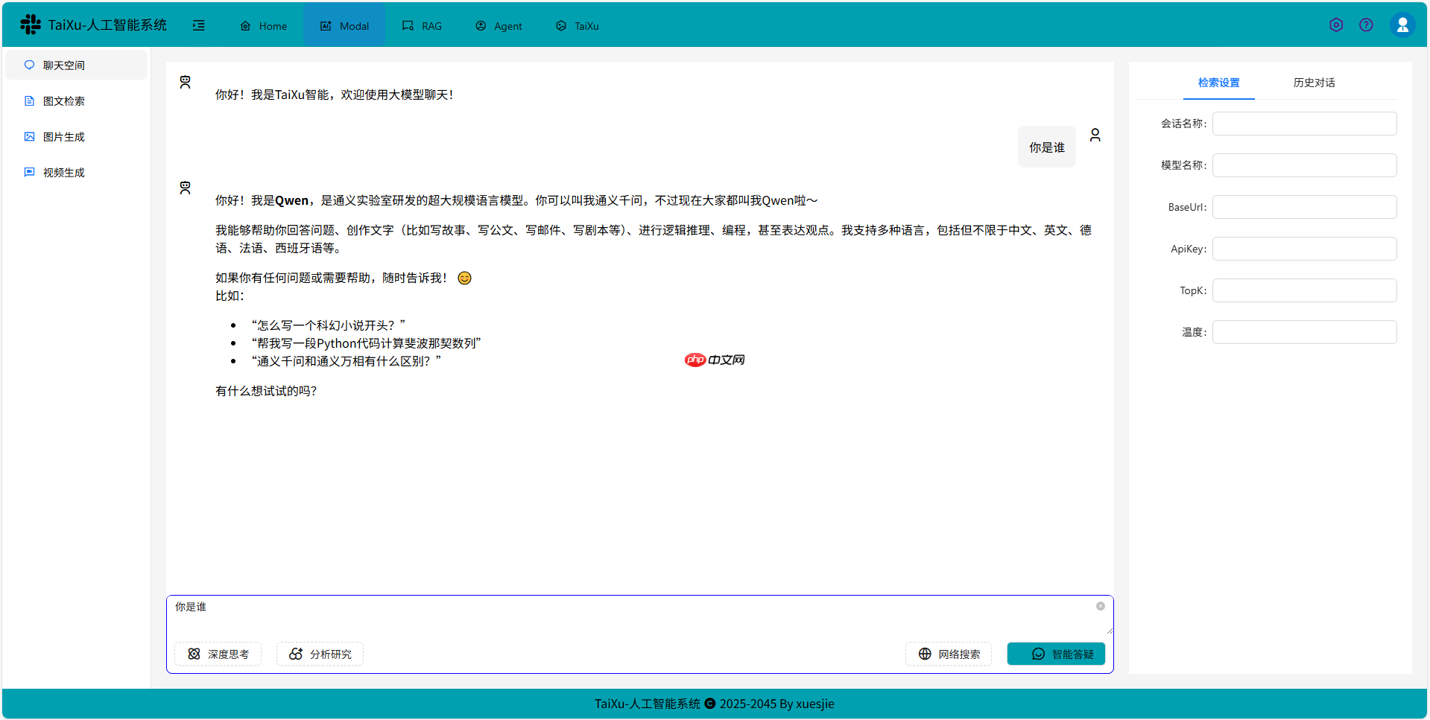
Task: Open the settings gear in the top bar
Action: [x=1335, y=25]
